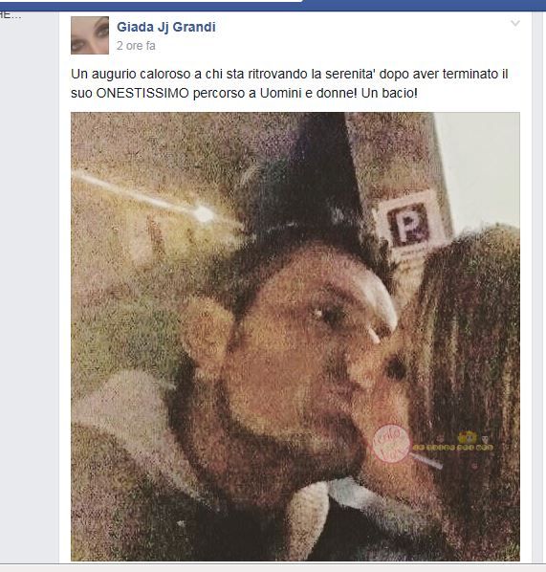Click the white lollipop stick in photo
Screen dimensions: 546x572
pyautogui.click(x=426, y=460)
